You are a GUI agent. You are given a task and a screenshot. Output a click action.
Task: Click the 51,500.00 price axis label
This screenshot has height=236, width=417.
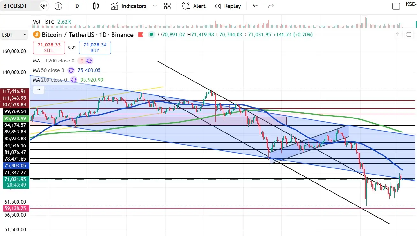click(x=15, y=230)
